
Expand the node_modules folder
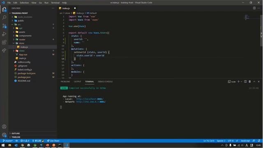click(12, 17)
